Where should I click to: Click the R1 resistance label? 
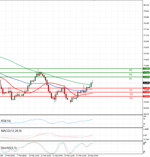coord(130,79)
